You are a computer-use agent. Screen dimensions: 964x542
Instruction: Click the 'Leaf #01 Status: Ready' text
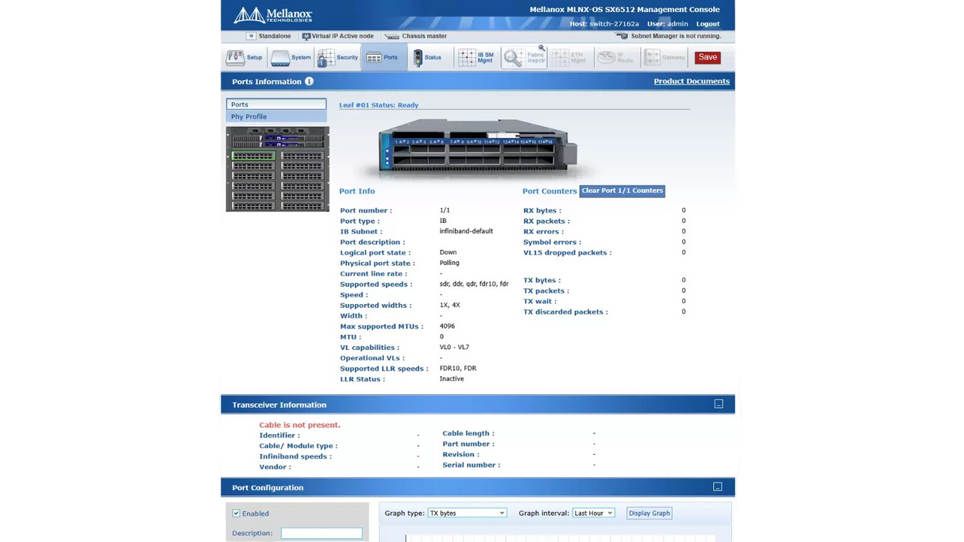379,105
